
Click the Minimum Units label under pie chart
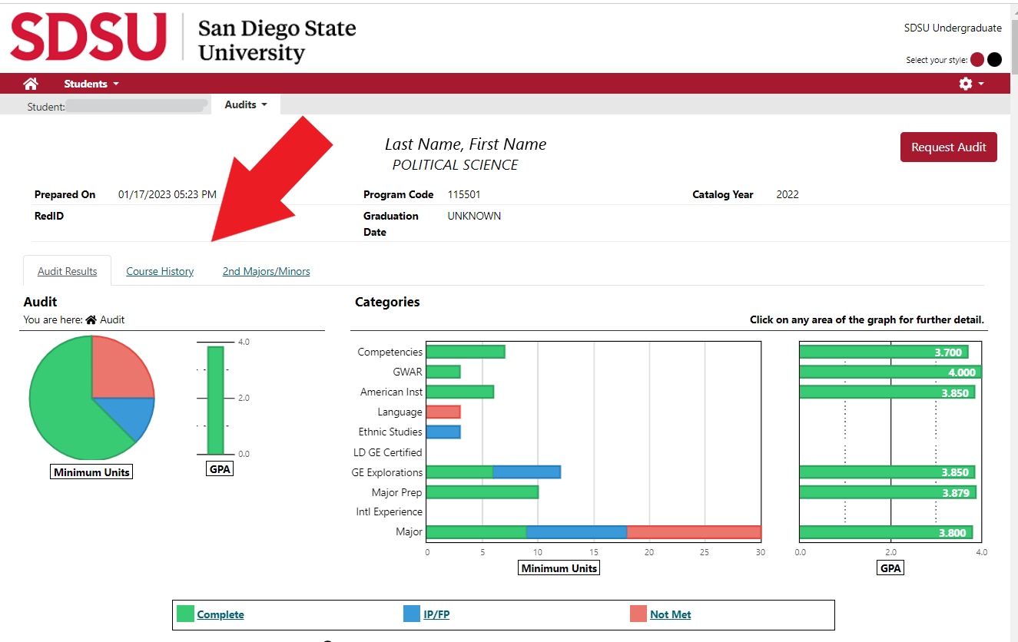91,472
